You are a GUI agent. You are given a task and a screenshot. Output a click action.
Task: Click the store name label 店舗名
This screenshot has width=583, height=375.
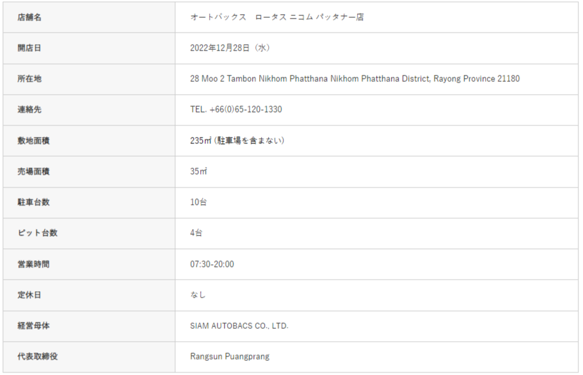[x=29, y=17]
